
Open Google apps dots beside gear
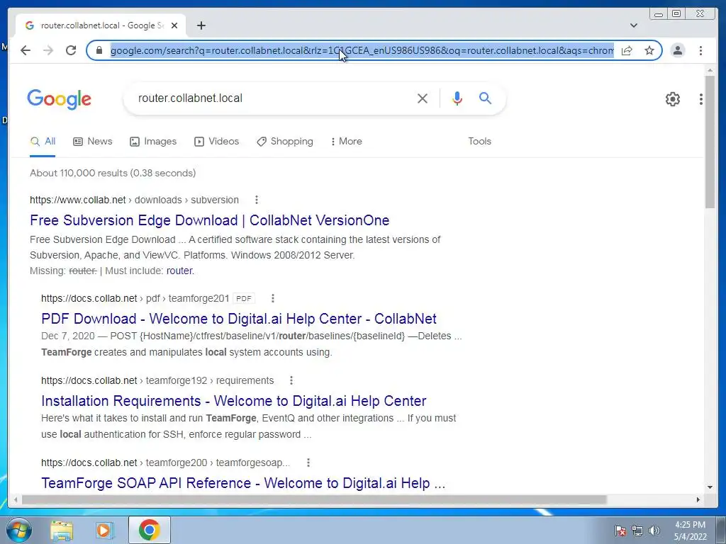pos(701,99)
